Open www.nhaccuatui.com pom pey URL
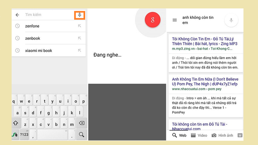Viewport: 258px width, 145px height. [196, 89]
